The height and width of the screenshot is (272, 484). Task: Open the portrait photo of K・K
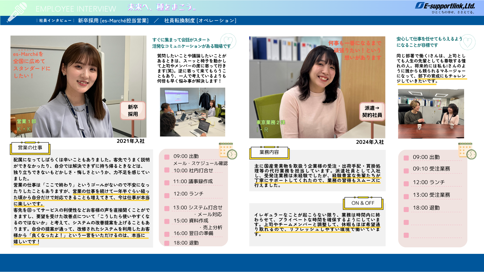click(x=78, y=86)
